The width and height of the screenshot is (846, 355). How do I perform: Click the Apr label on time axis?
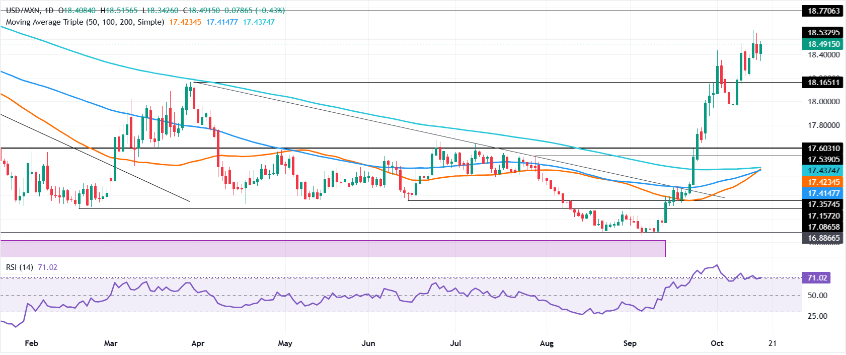tap(198, 343)
